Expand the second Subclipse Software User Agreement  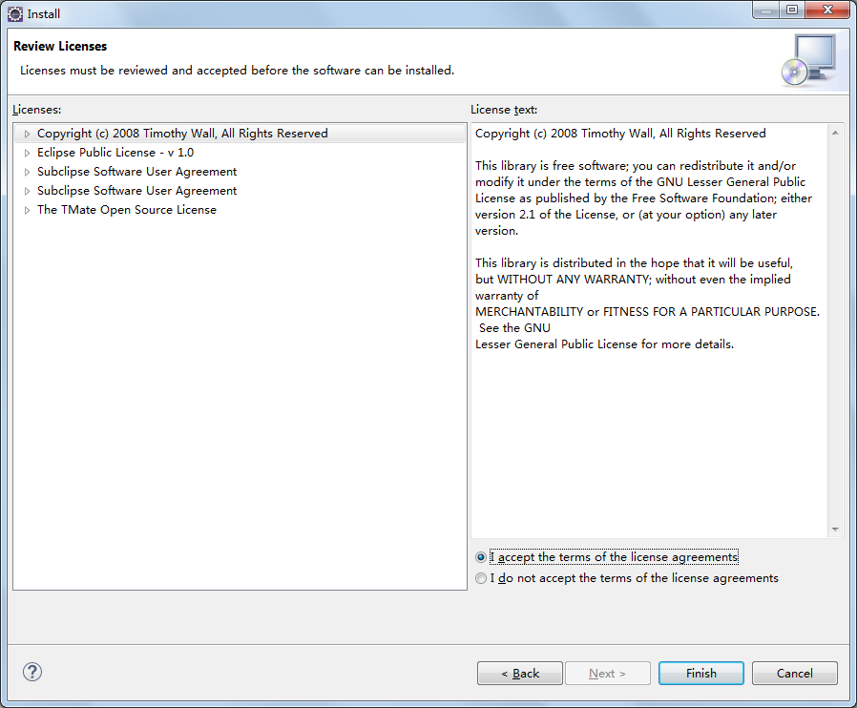point(27,191)
